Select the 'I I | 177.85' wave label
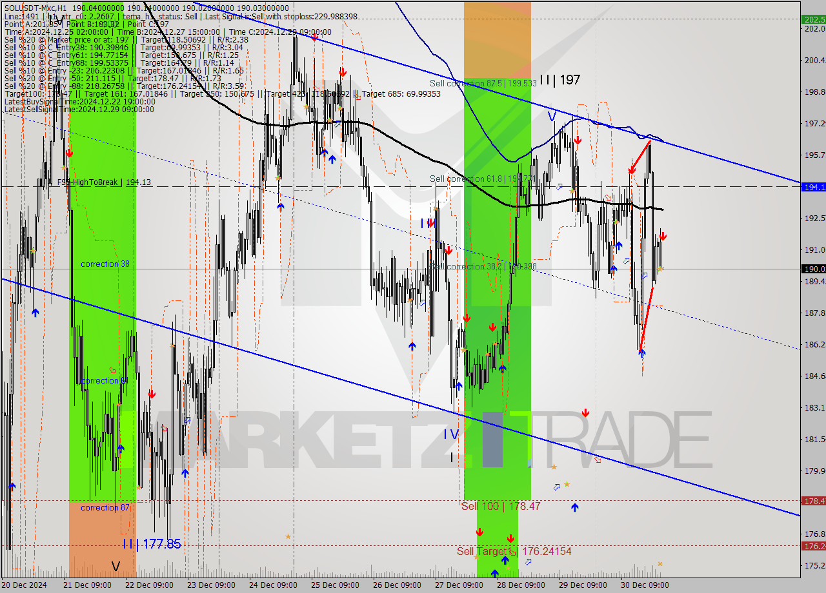826x593 pixels. pyautogui.click(x=152, y=544)
